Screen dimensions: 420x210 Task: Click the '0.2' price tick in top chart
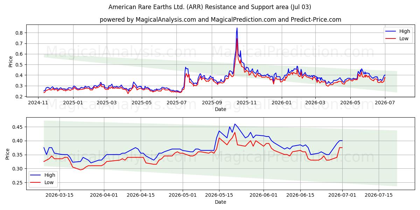point(20,97)
